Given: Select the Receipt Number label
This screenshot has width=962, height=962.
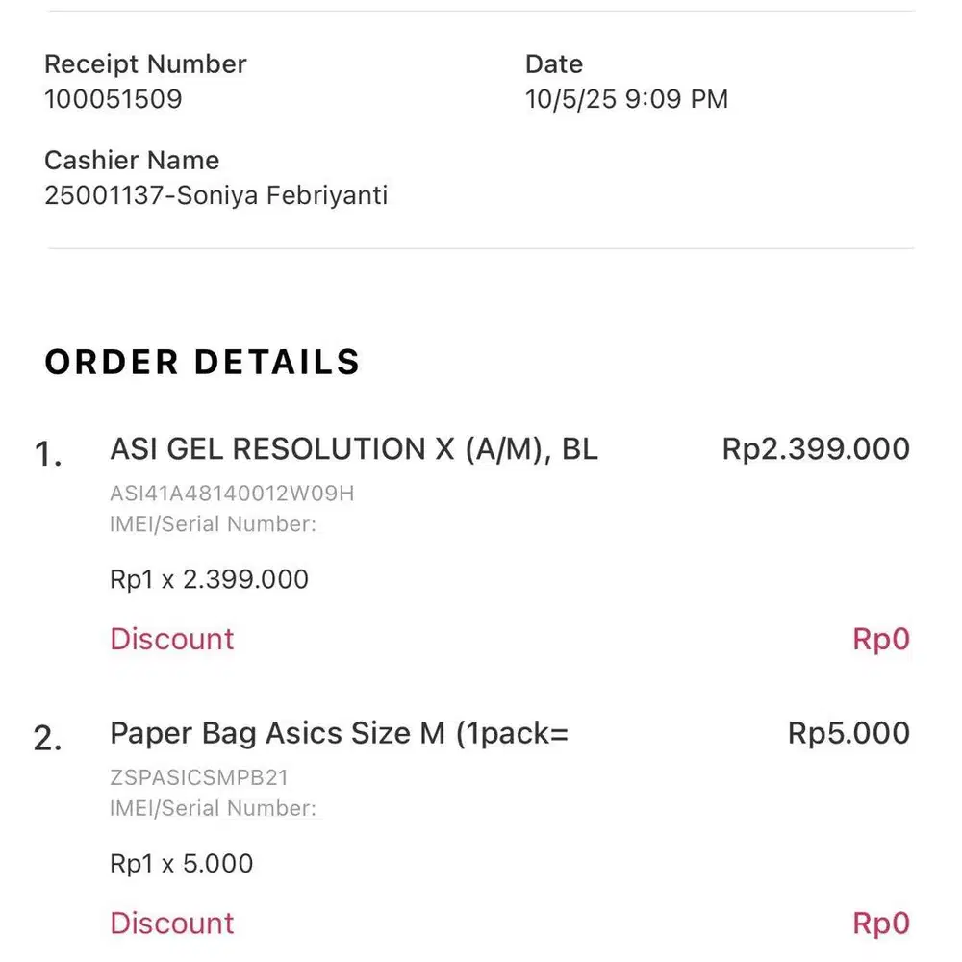Looking at the screenshot, I should click(x=145, y=64).
